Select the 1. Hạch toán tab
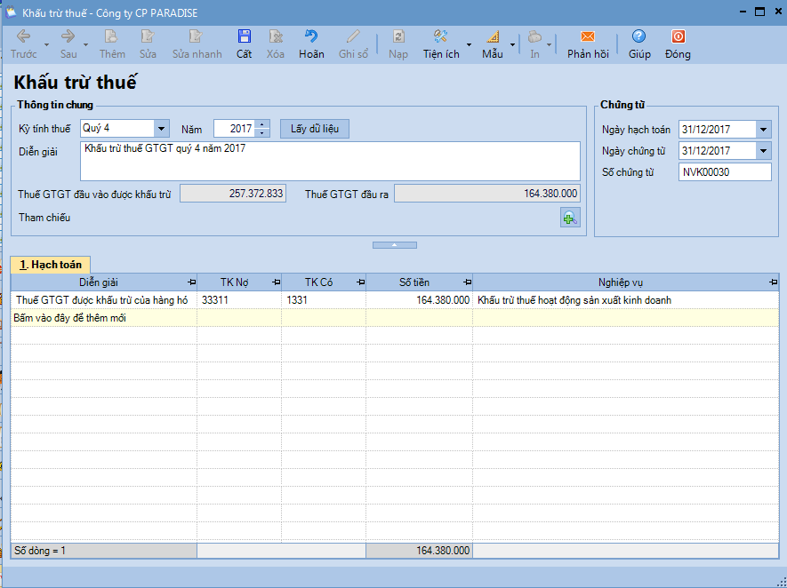Viewport: 787px width, 588px height. pos(50,265)
